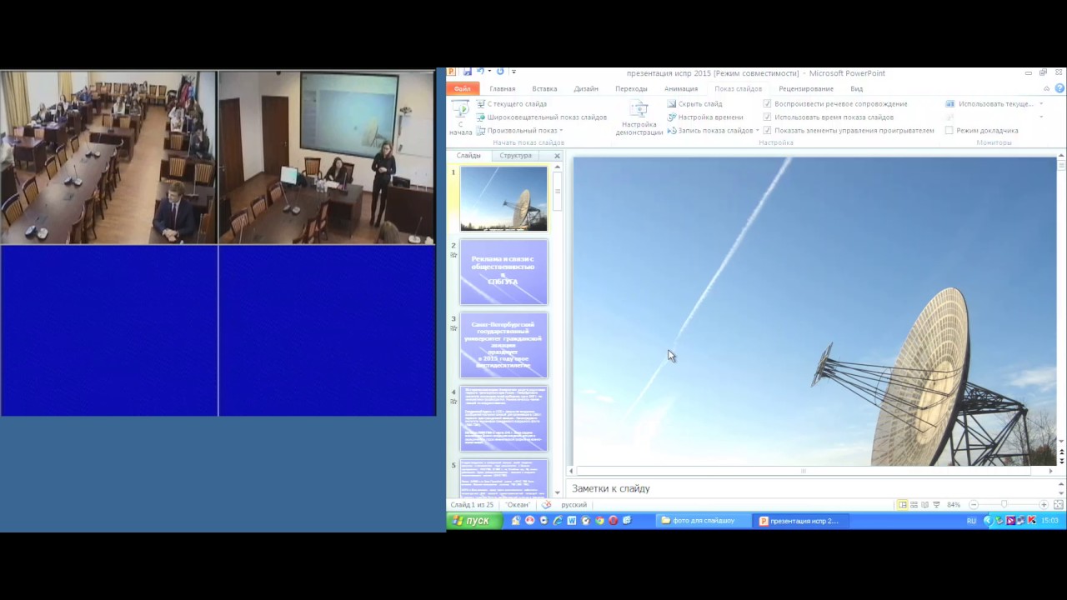
Task: Select slide 4 thumbnail
Action: (503, 418)
